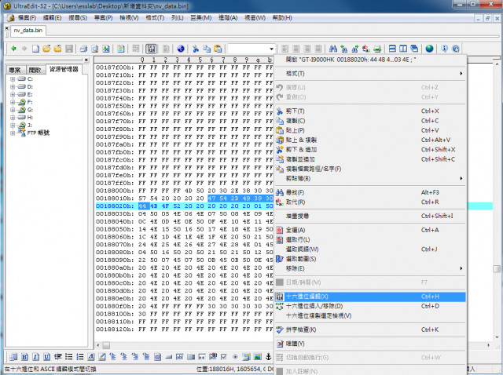Click horizontal scrollbar left arrow under hex view
Image resolution: width=503 pixels, height=375 pixels.
pyautogui.click(x=98, y=345)
